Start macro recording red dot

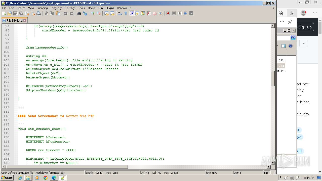coord(168,13)
